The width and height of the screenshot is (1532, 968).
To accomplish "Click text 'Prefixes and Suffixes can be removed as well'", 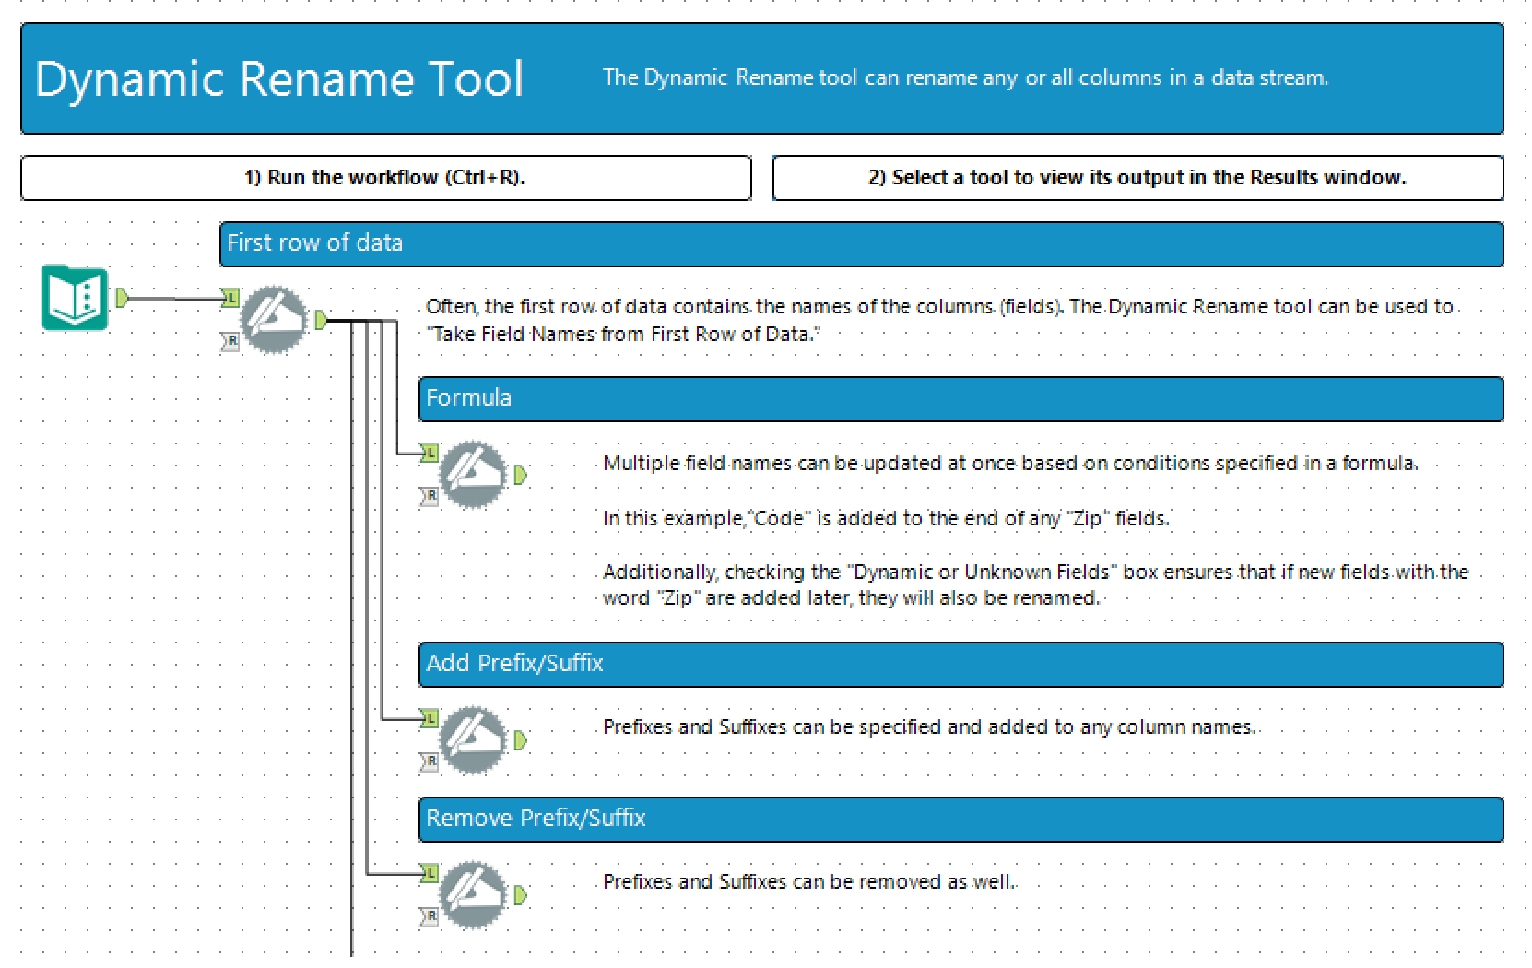I will click(x=808, y=881).
